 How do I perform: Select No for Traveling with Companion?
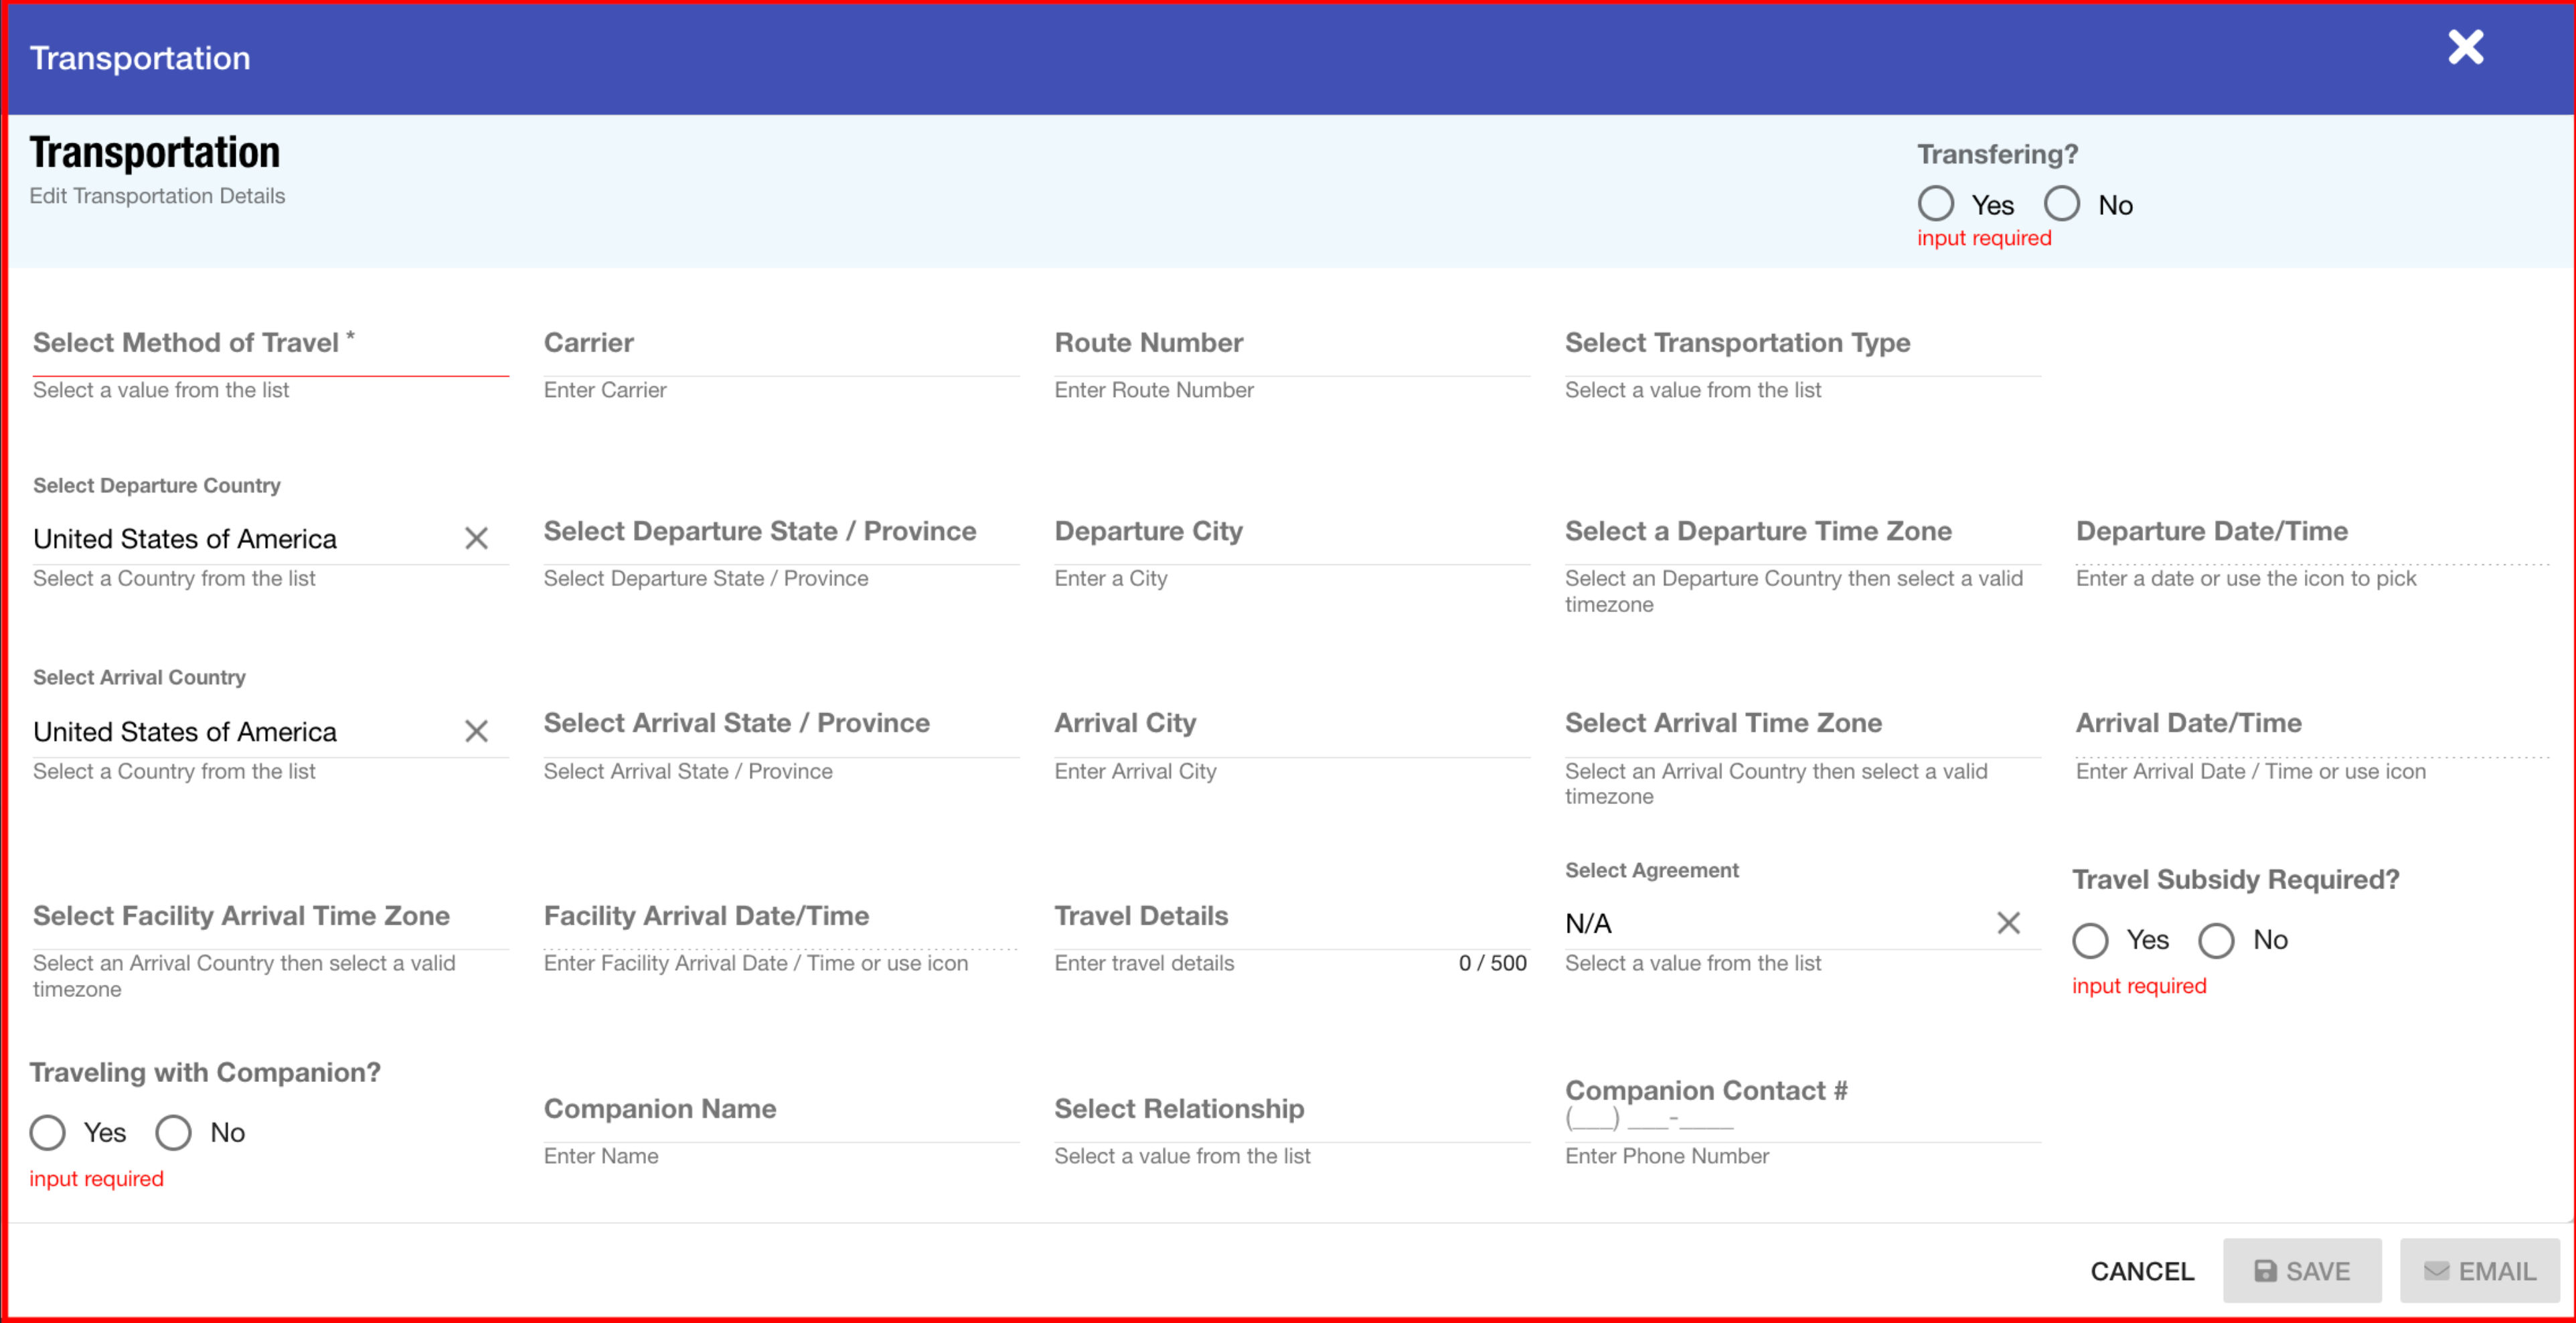[173, 1133]
